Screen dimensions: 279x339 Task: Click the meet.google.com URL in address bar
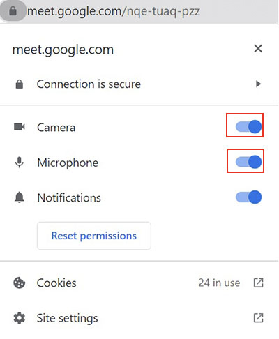click(114, 11)
